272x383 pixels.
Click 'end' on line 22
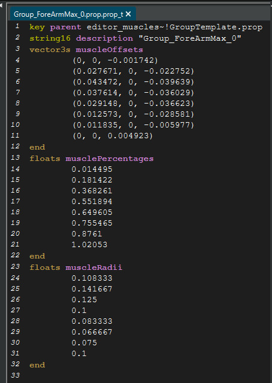37,256
